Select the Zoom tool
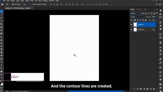The height and width of the screenshot is (92, 163). pyautogui.click(x=1, y=74)
